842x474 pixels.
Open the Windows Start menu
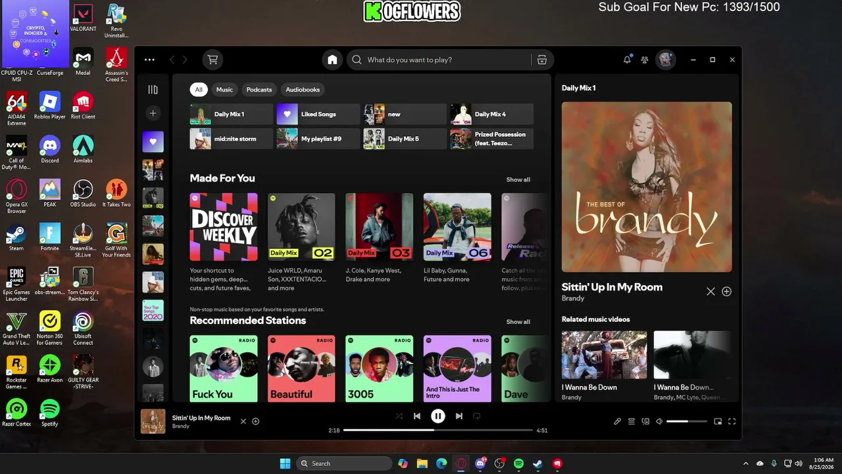click(x=285, y=463)
